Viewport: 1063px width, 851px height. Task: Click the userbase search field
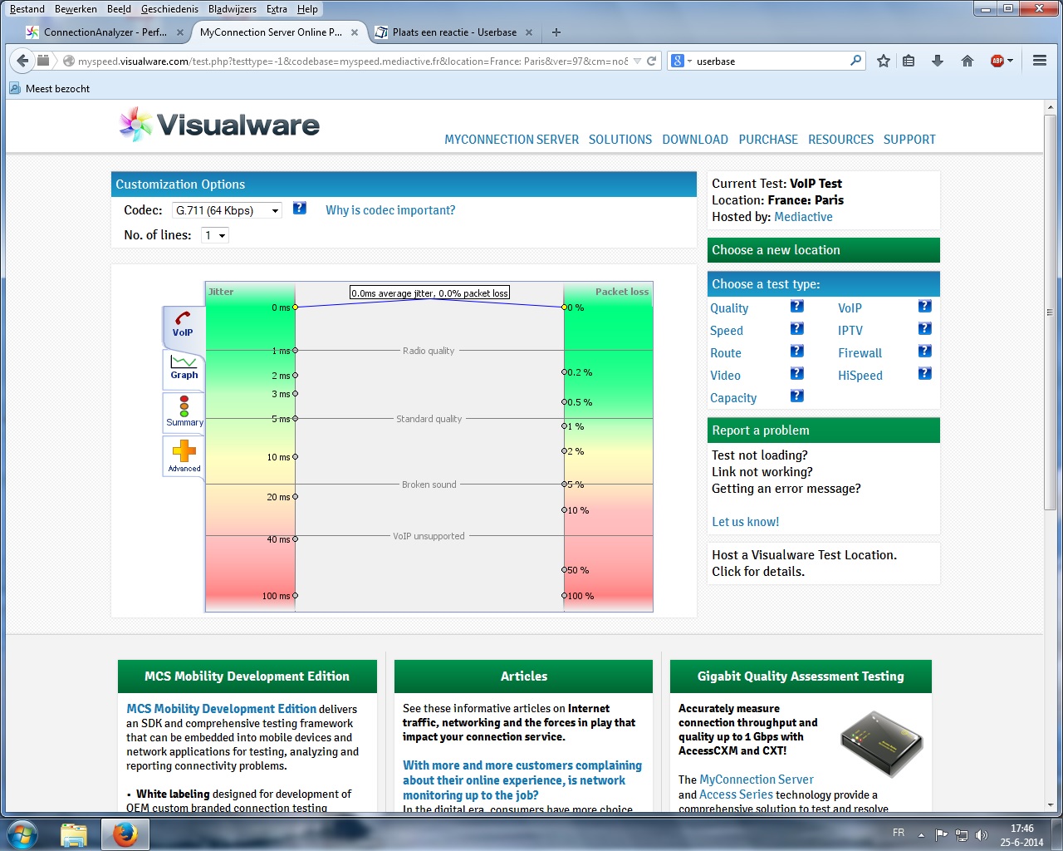768,61
